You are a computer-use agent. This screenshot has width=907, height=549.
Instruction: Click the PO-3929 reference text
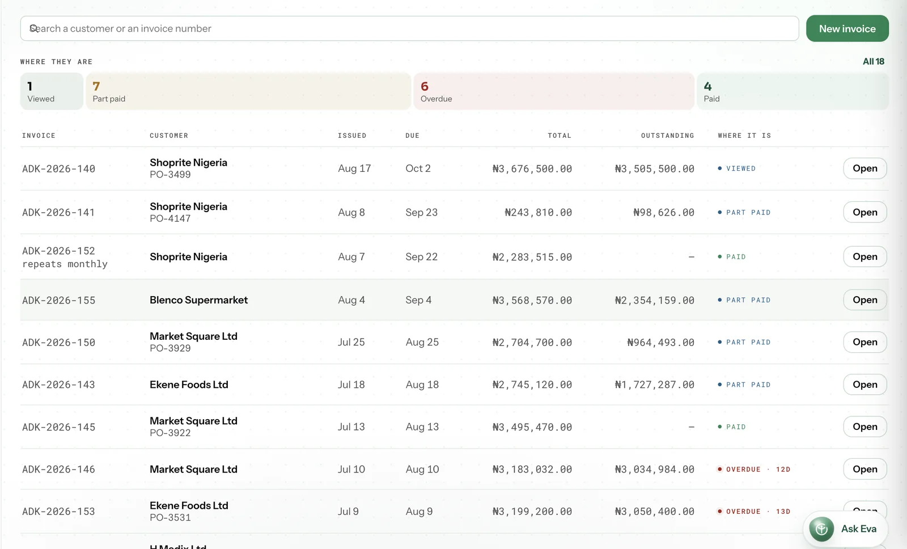pyautogui.click(x=170, y=348)
